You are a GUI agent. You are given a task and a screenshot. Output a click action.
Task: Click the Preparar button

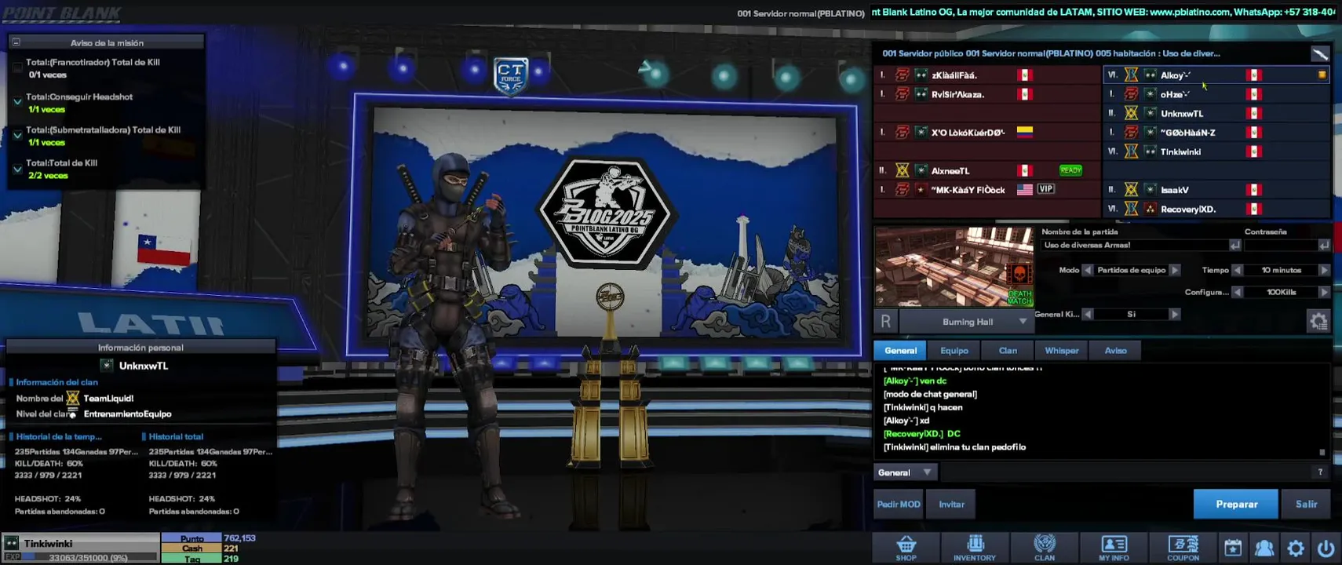click(1236, 504)
